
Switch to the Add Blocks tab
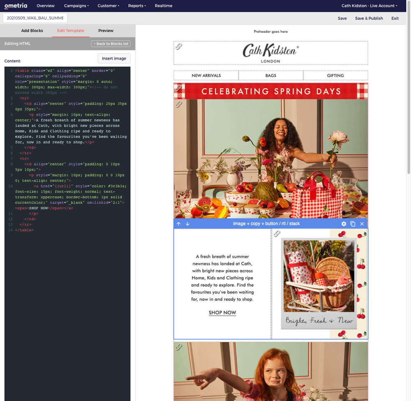(32, 30)
